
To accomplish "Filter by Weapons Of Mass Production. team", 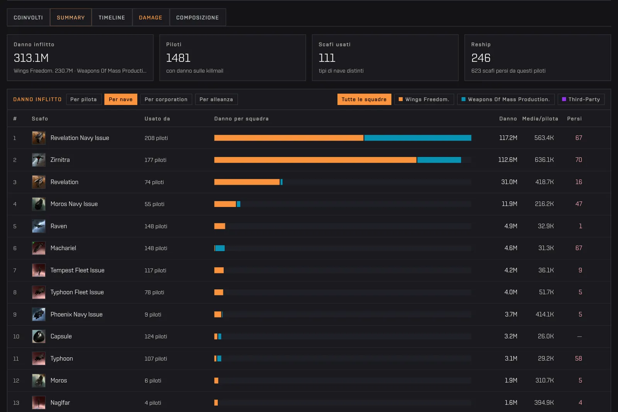I will click(506, 99).
